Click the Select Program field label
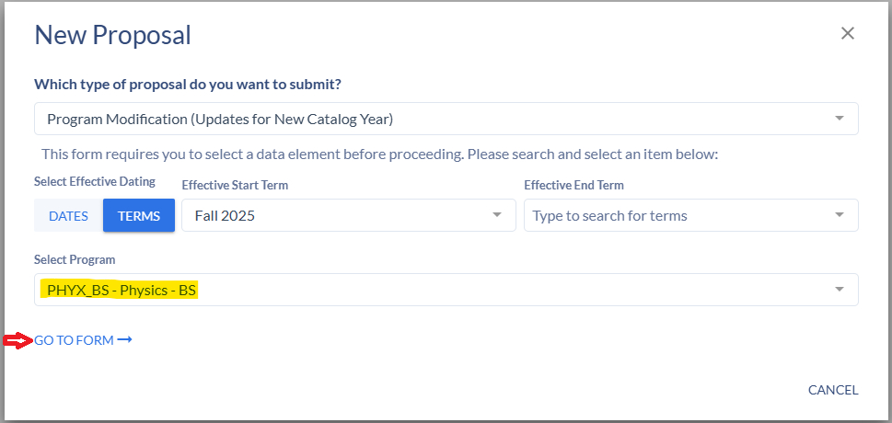 [75, 259]
